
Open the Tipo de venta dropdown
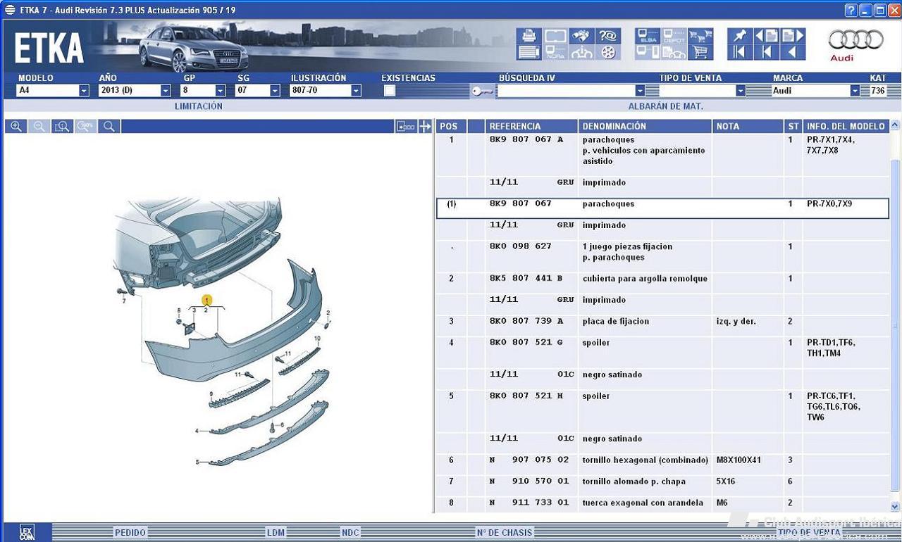[x=741, y=91]
